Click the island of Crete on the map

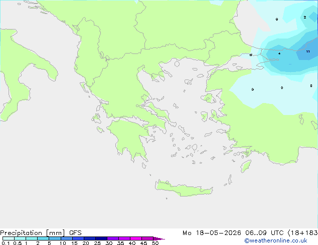click(184, 188)
